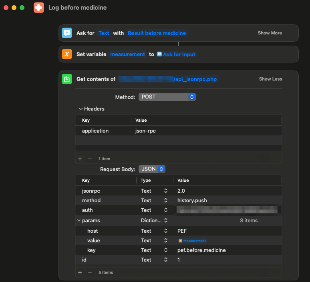Open the Request Body JSON dropdown

(x=152, y=169)
